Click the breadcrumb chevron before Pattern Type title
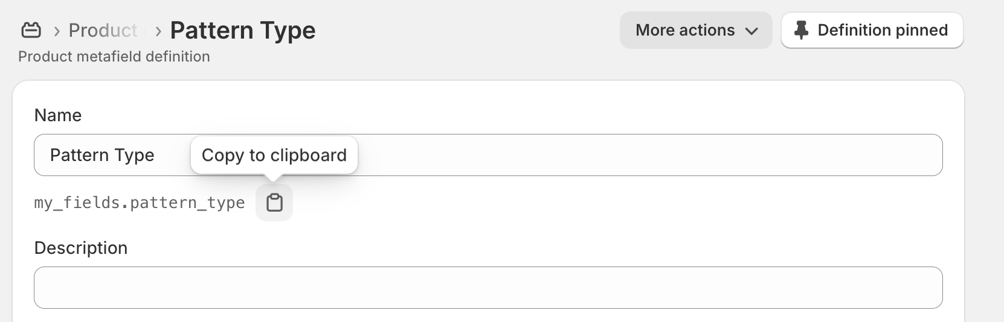 click(158, 31)
